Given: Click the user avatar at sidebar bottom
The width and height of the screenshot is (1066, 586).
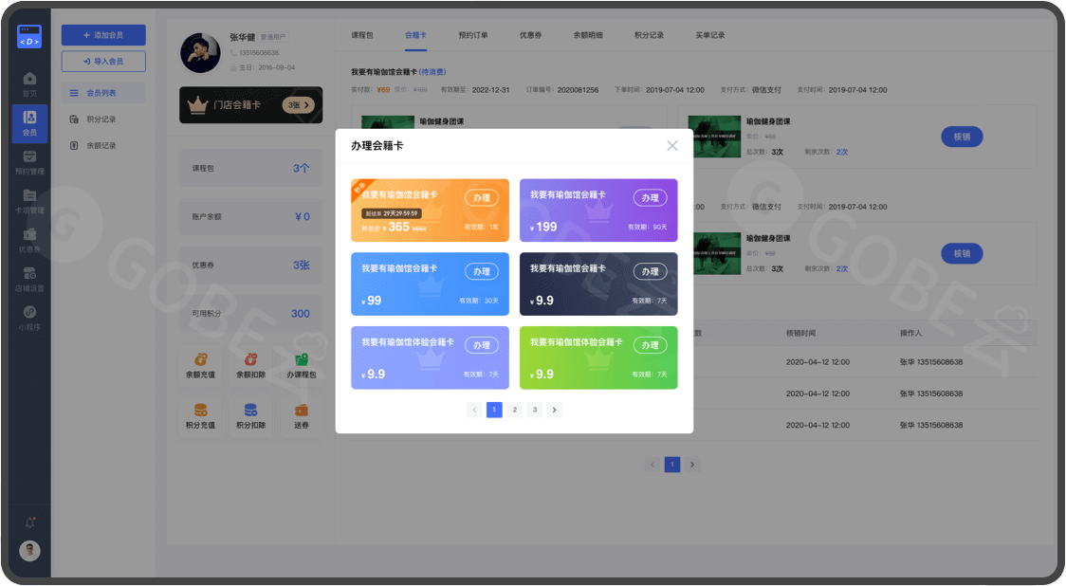Looking at the screenshot, I should pos(29,548).
